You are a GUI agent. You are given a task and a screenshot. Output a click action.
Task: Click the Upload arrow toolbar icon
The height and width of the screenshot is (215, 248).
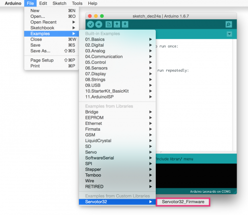pos(99,24)
